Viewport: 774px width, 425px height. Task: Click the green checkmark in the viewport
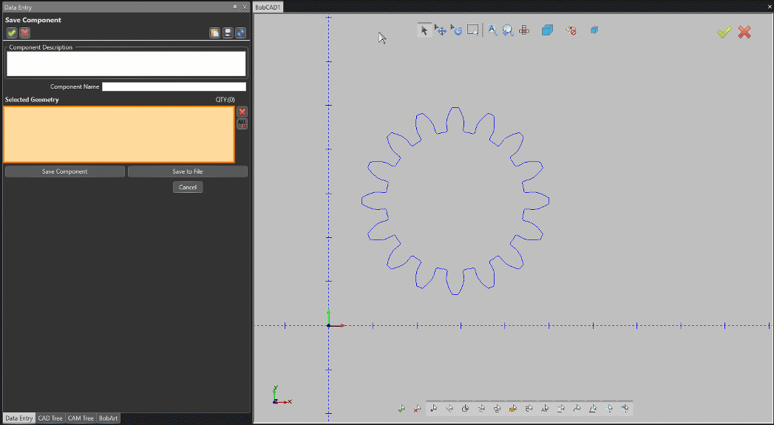point(724,32)
